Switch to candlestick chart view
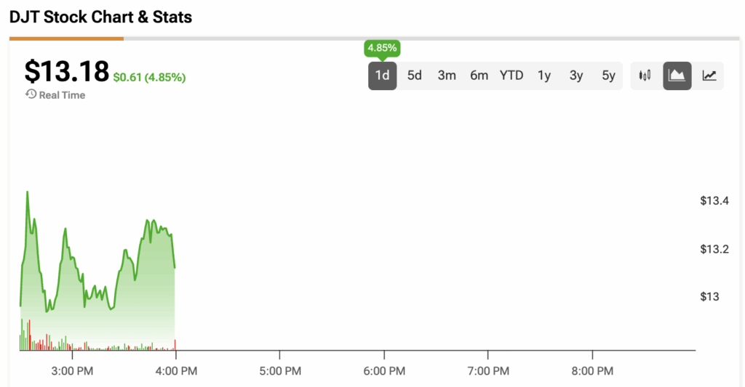This screenshot has height=387, width=745. [645, 76]
